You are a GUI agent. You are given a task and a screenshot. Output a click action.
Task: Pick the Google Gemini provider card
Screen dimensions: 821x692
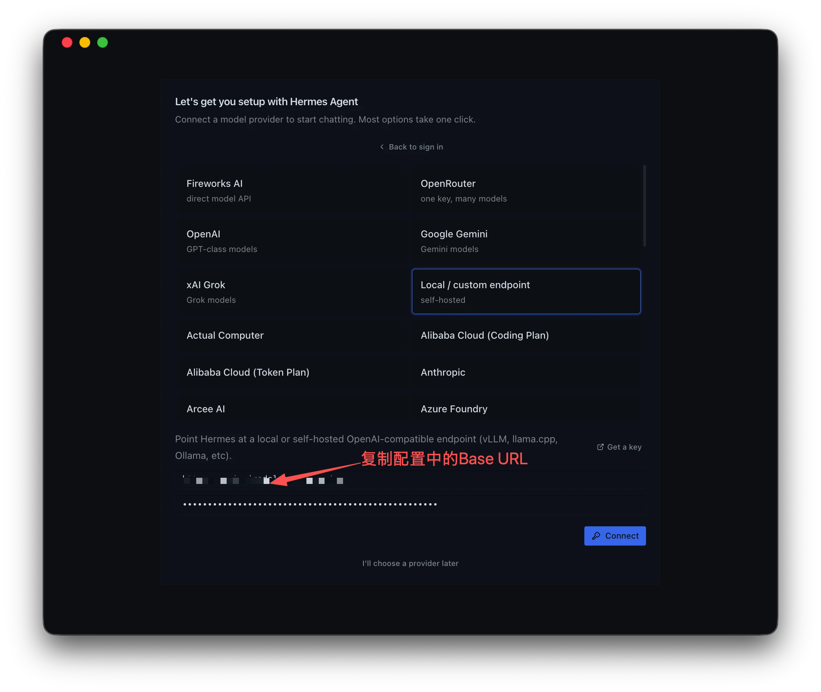pos(526,241)
